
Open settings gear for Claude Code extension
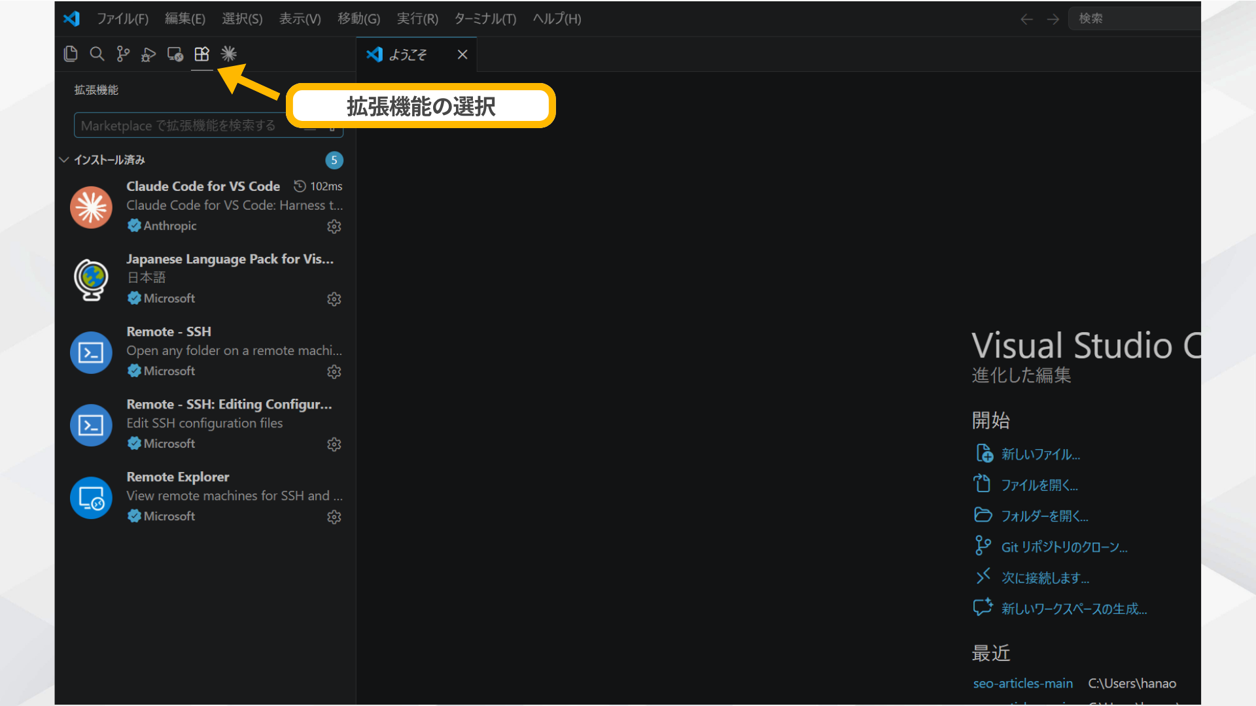[334, 226]
